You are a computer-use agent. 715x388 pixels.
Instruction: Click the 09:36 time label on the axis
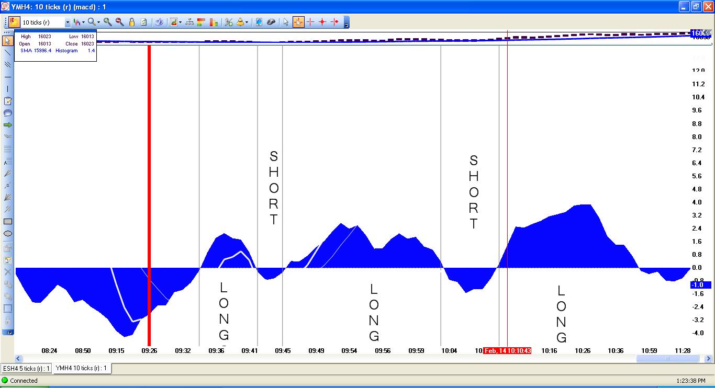pos(216,350)
